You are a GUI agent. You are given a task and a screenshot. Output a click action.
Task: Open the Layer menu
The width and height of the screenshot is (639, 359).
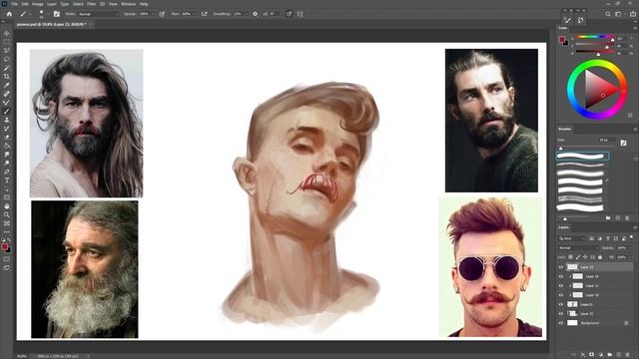52,4
